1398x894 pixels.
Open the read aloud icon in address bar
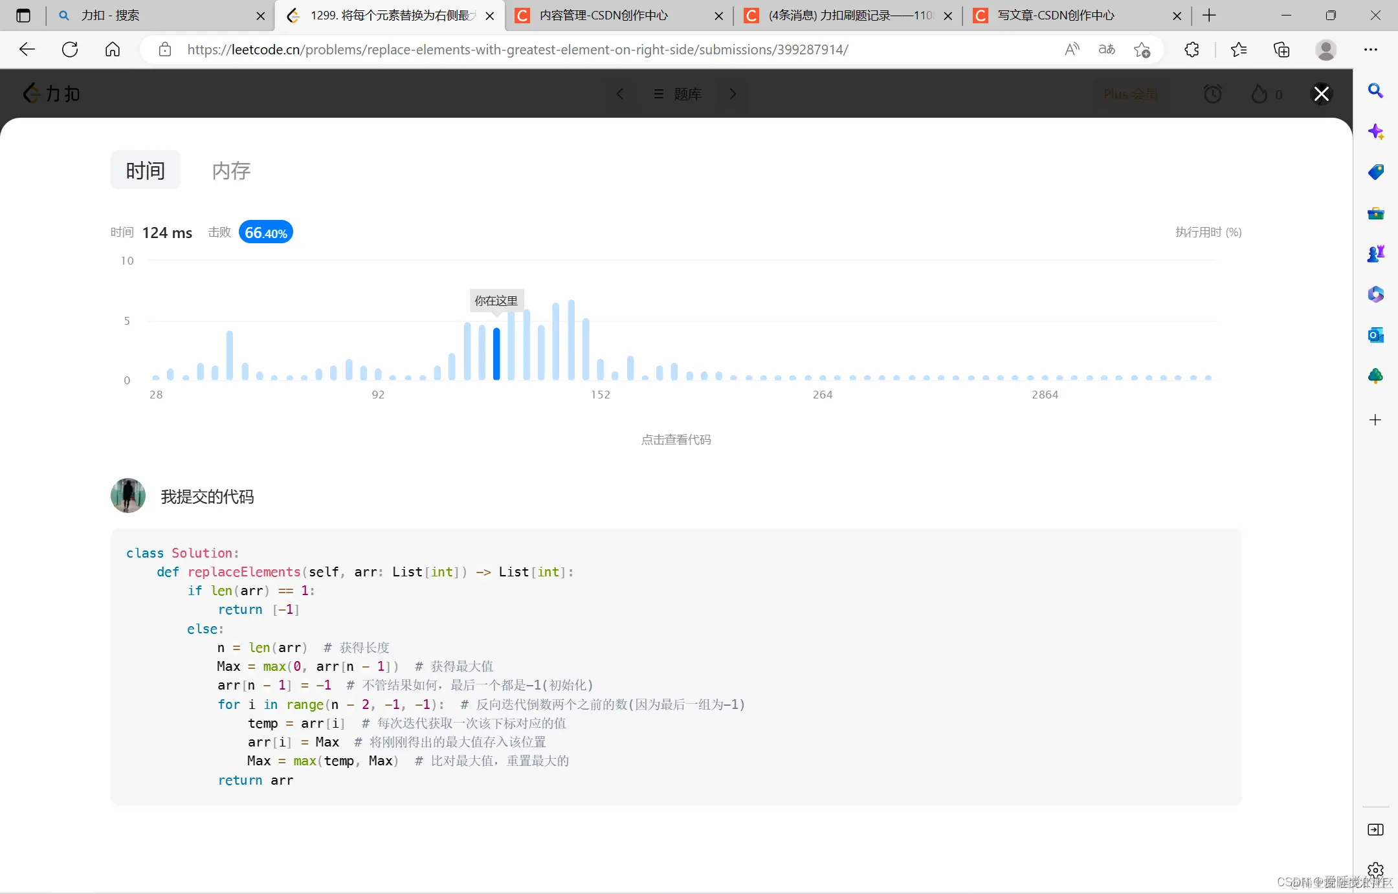[1072, 50]
